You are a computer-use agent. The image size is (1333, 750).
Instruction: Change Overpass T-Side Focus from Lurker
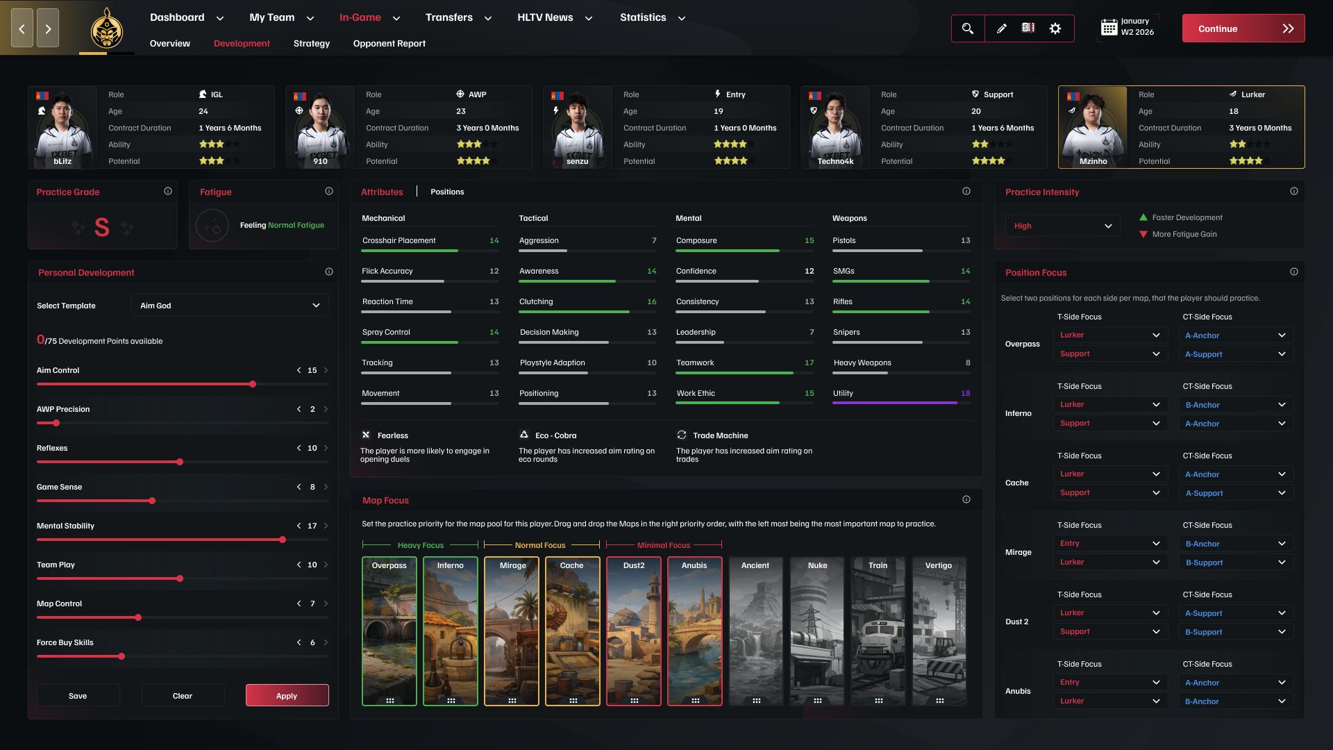pyautogui.click(x=1109, y=335)
